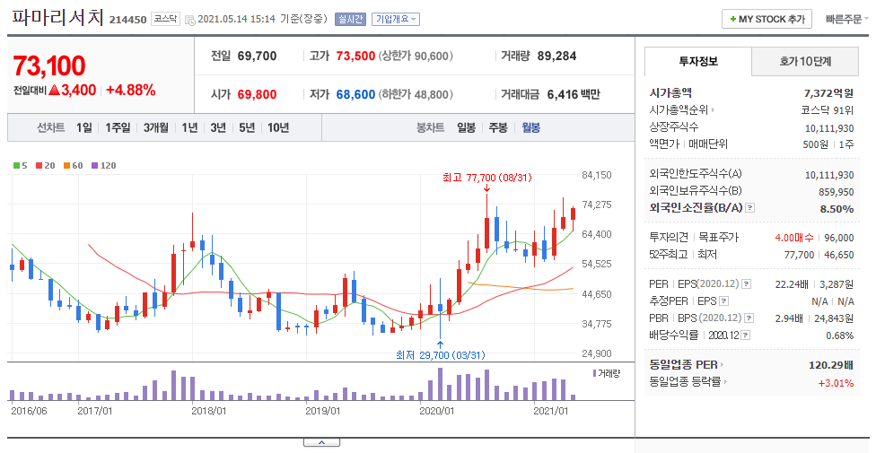Click the 전일 value 69,700
This screenshot has height=453, width=876.
(257, 56)
